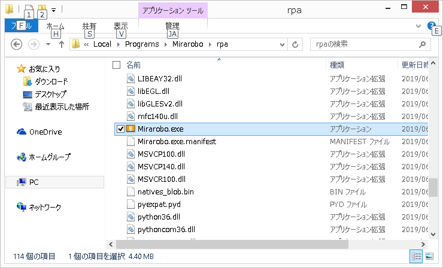Select MSVCR100.dll file icon
This screenshot has width=443, height=268.
coord(131,179)
